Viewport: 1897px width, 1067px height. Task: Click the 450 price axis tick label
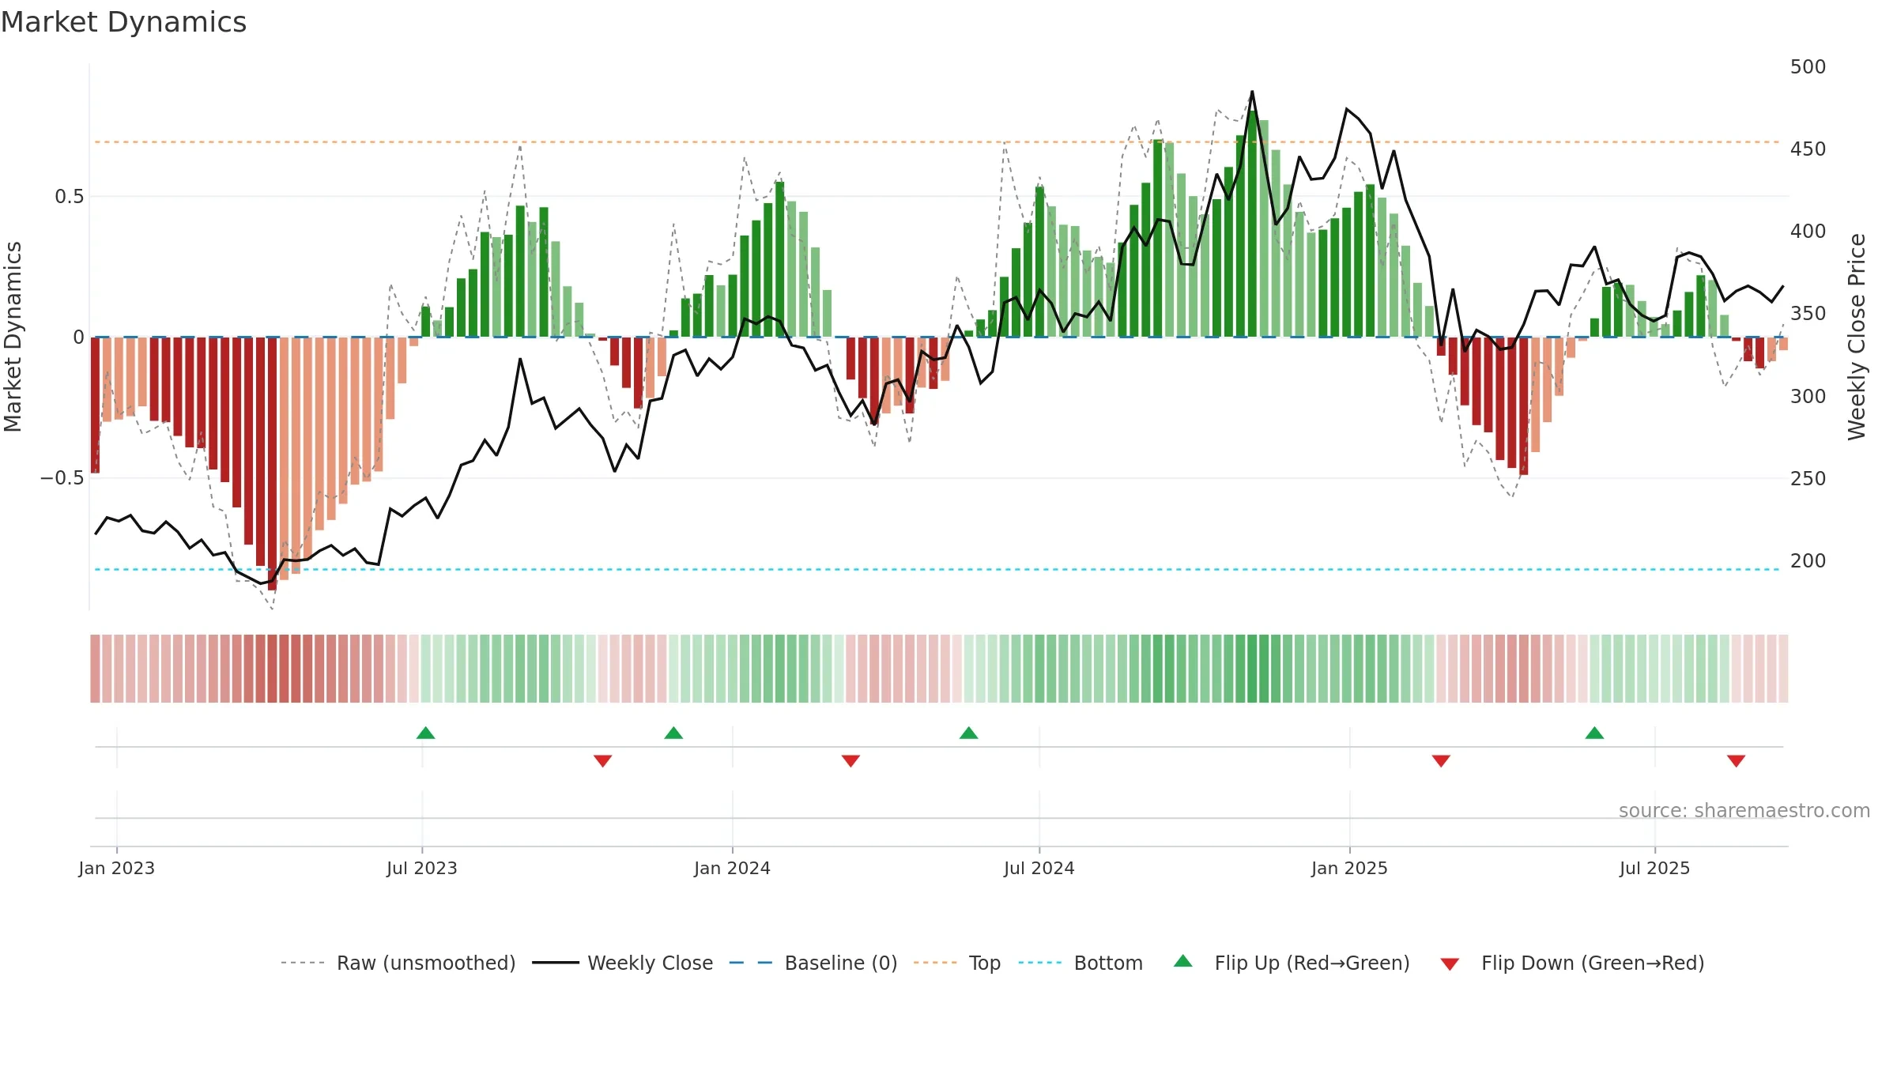pyautogui.click(x=1808, y=149)
